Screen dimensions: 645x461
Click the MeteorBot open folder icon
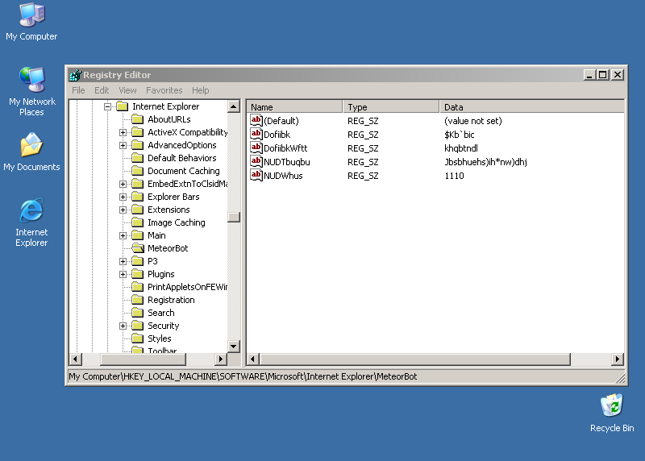138,248
